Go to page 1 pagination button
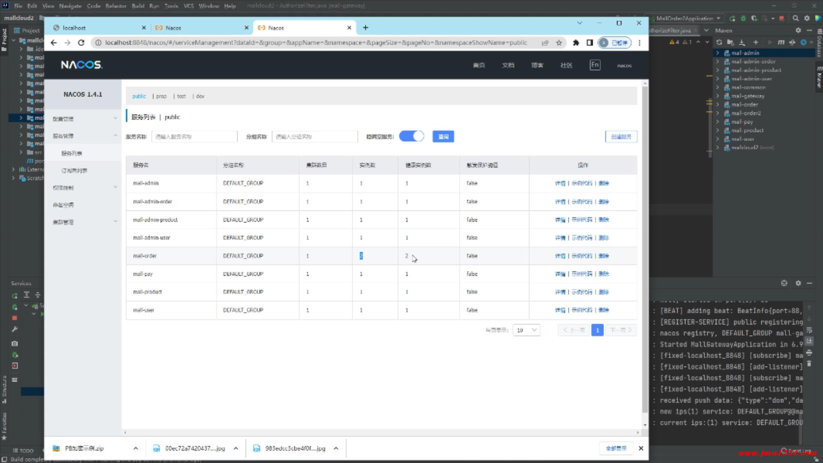Viewport: 823px width, 463px height. 597,330
